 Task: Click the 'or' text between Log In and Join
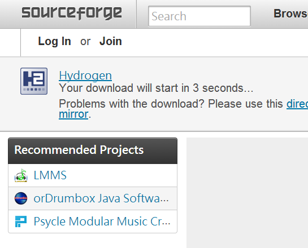point(85,42)
